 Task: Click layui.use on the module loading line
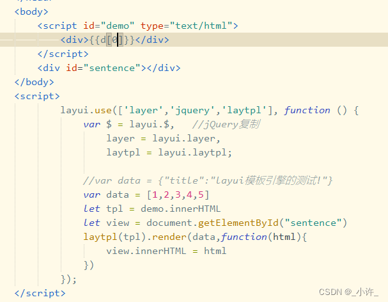click(86, 111)
